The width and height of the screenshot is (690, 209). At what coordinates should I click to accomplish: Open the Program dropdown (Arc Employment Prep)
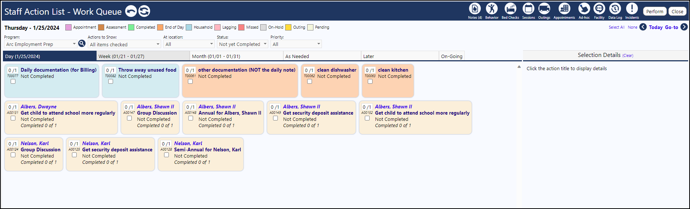[40, 44]
